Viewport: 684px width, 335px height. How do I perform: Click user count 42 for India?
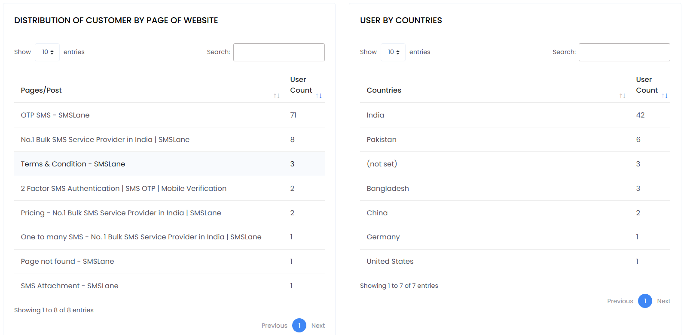point(640,115)
